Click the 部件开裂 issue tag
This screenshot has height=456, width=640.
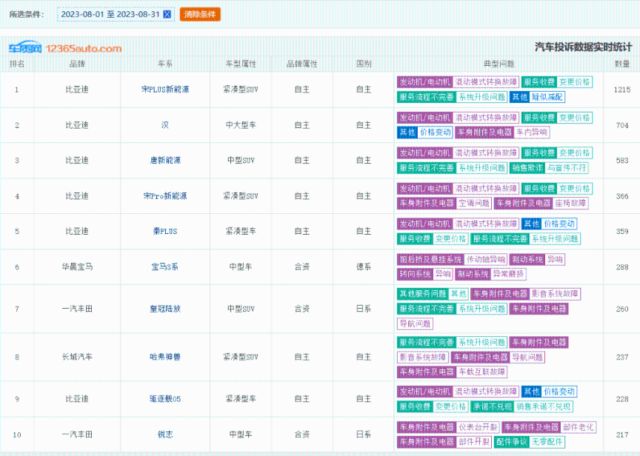[474, 442]
